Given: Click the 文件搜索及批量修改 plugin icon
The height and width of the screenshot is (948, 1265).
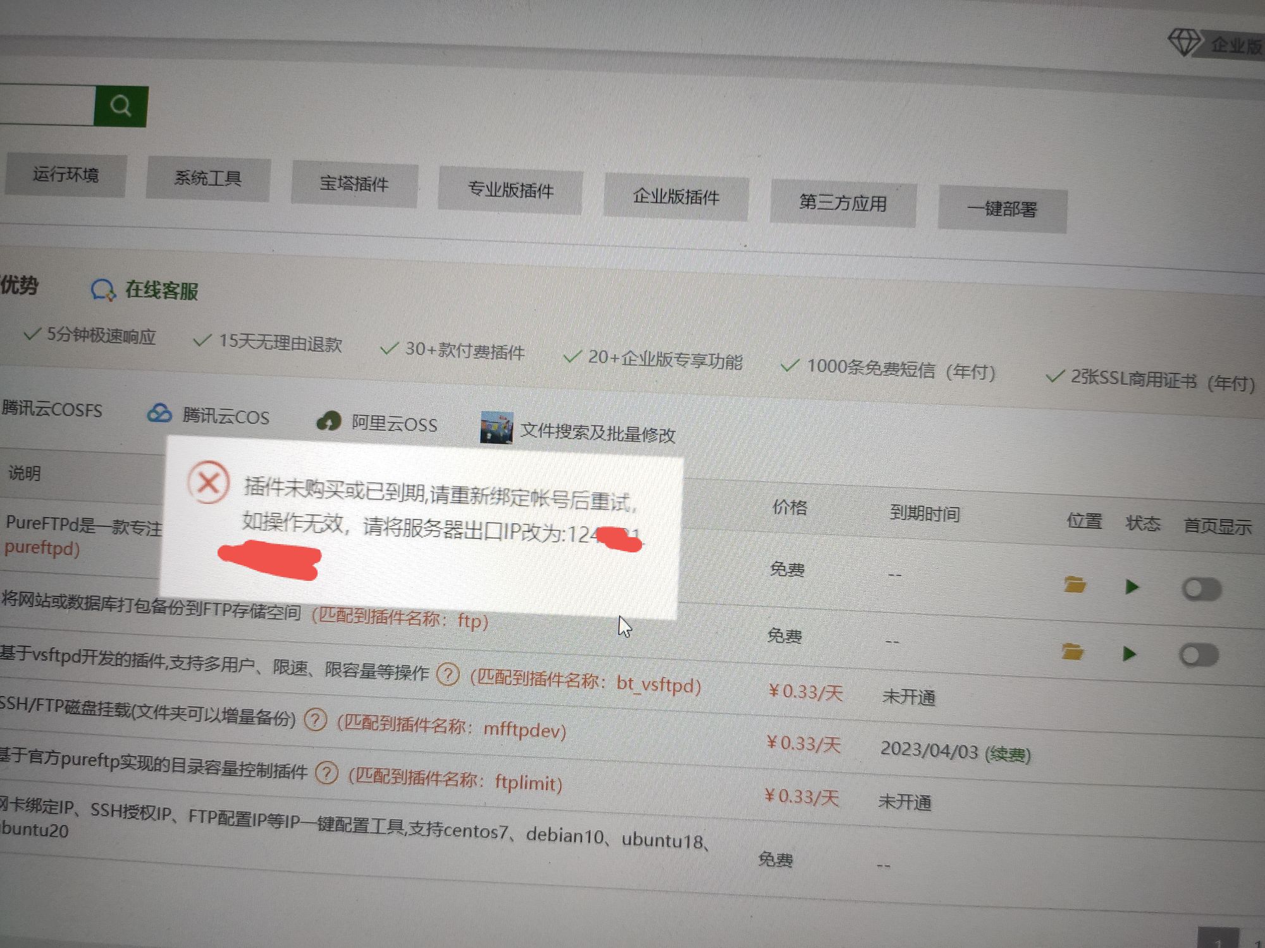Looking at the screenshot, I should point(497,428).
